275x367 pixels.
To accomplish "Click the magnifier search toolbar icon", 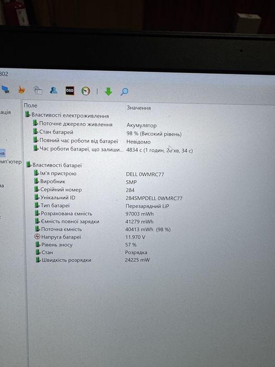I will click(x=124, y=92).
